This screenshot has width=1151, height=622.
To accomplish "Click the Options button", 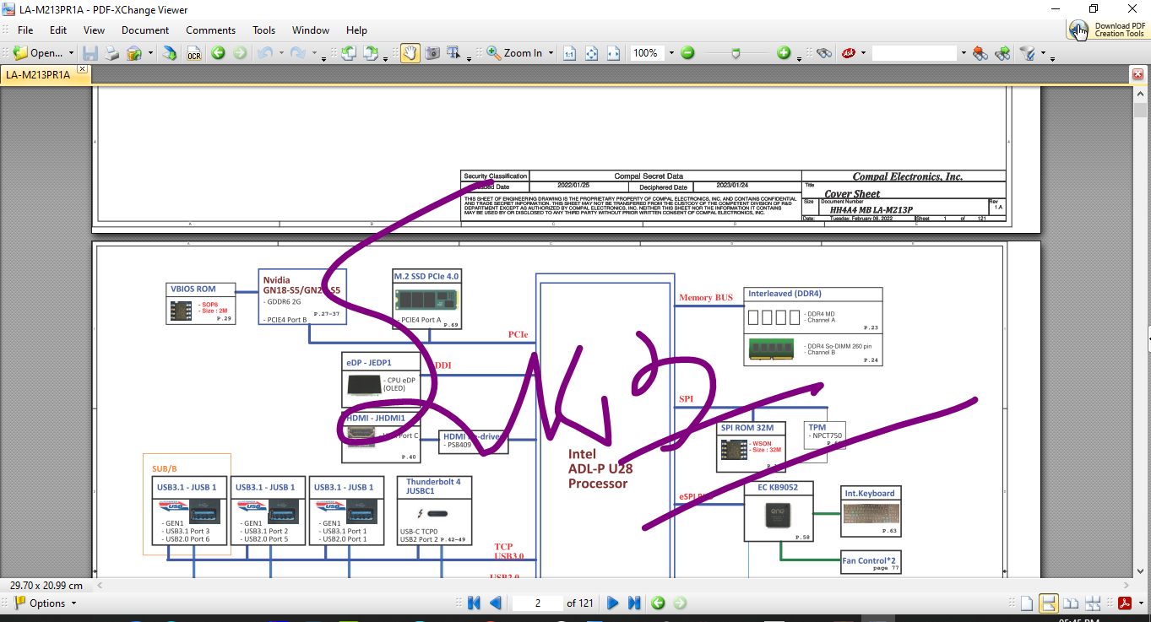I will point(39,603).
